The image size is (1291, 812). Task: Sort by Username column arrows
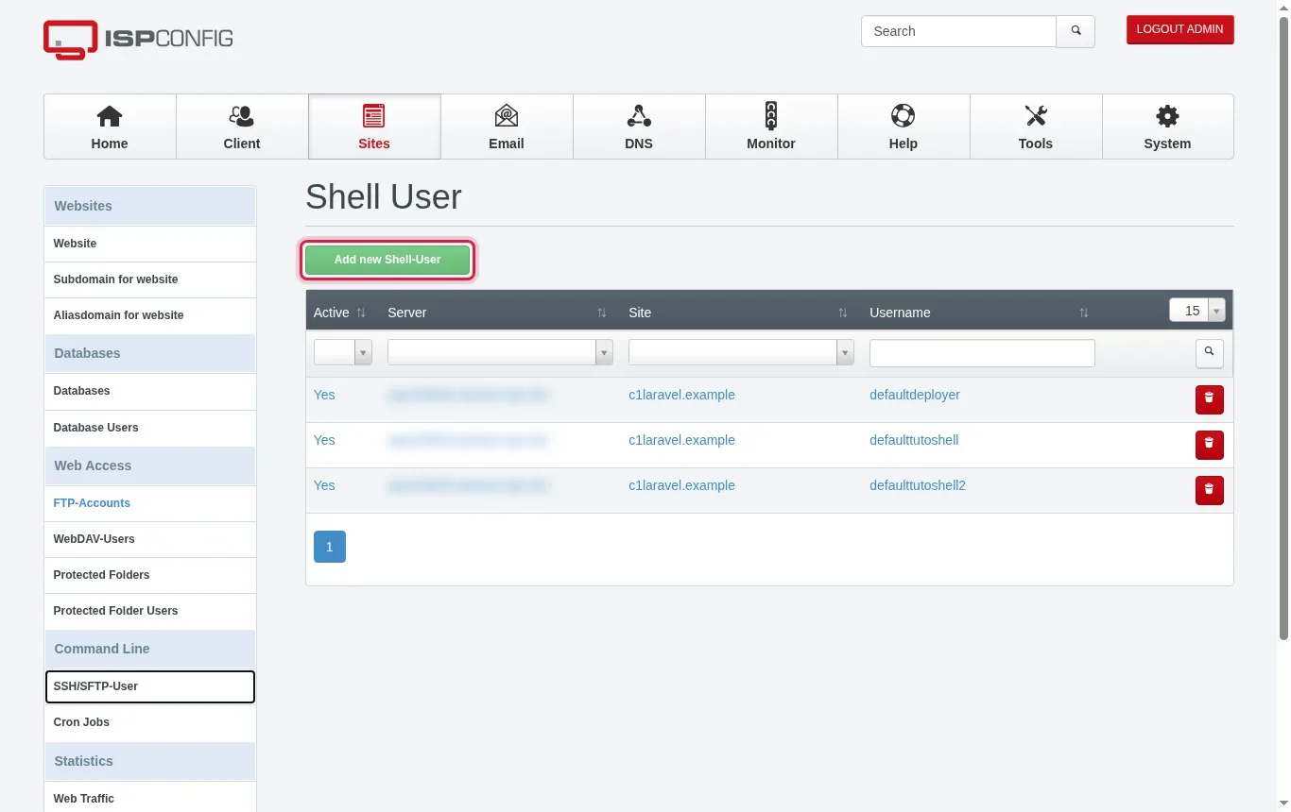pyautogui.click(x=1084, y=313)
